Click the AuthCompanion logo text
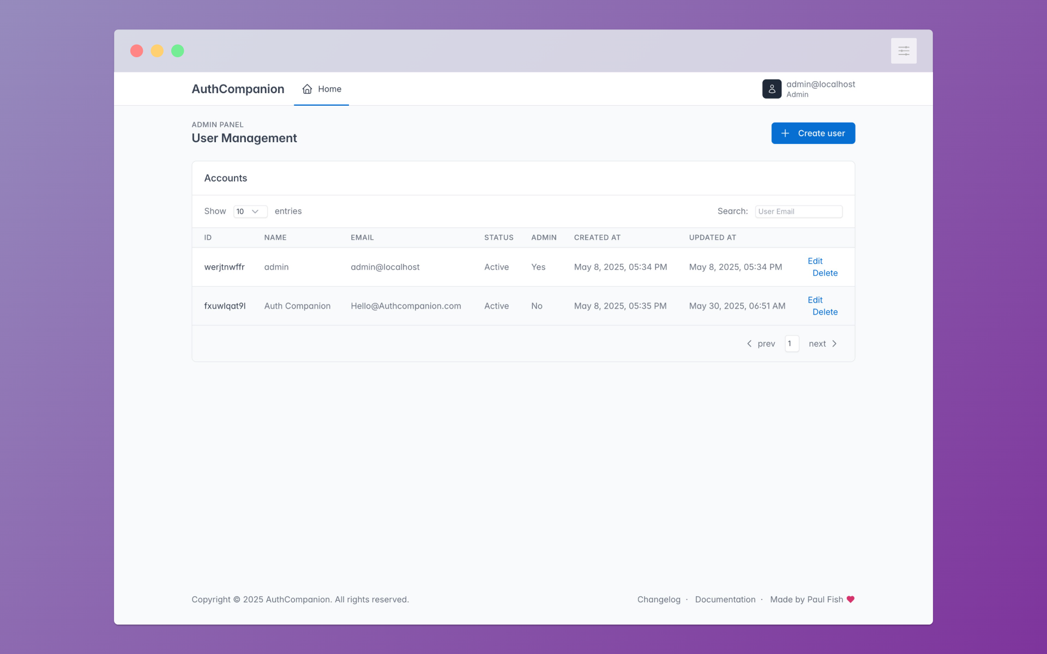 238,89
